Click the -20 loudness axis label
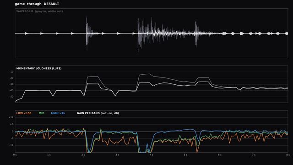The height and width of the screenshot is (165, 293). pos(11,78)
